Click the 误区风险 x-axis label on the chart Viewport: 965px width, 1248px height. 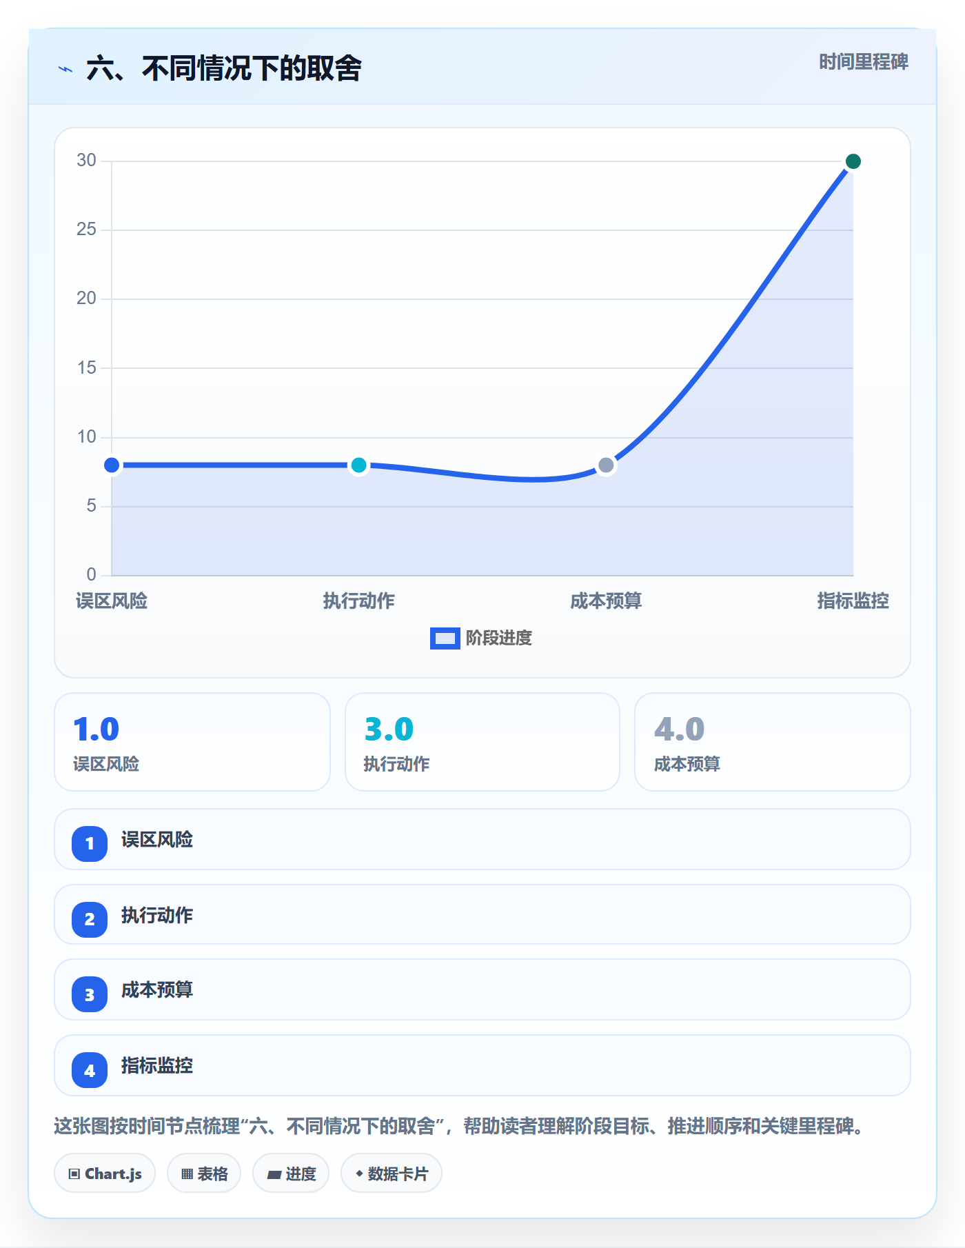click(112, 601)
